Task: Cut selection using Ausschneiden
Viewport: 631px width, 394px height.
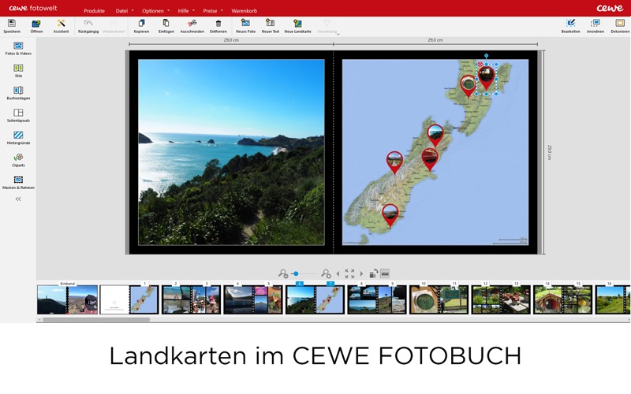Action: click(192, 26)
